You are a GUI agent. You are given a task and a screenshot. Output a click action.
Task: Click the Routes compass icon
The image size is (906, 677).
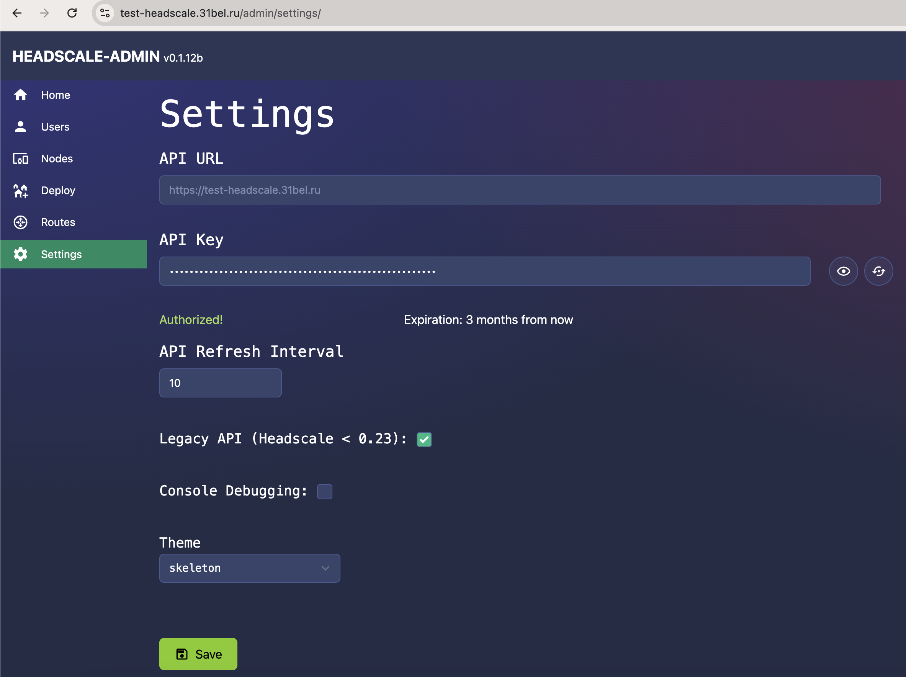pos(20,222)
